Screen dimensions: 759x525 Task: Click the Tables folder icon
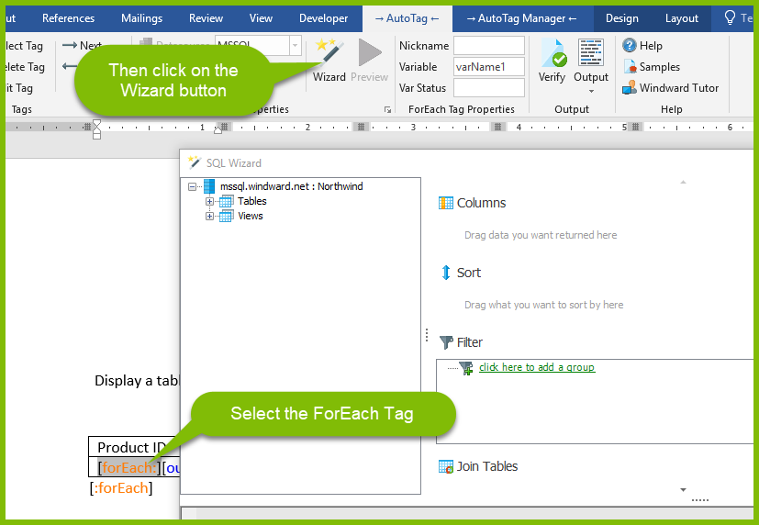coord(226,201)
